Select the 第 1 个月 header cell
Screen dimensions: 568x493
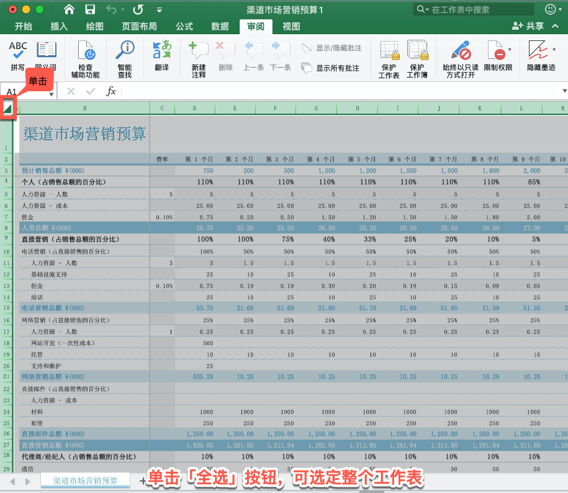click(195, 160)
